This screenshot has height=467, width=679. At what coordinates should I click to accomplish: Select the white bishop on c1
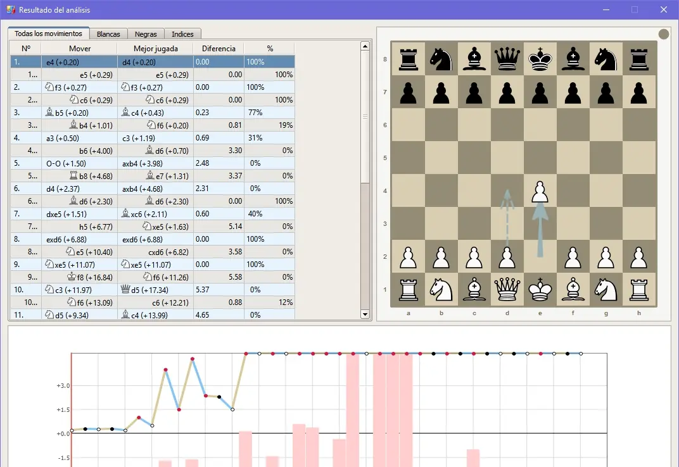(474, 289)
